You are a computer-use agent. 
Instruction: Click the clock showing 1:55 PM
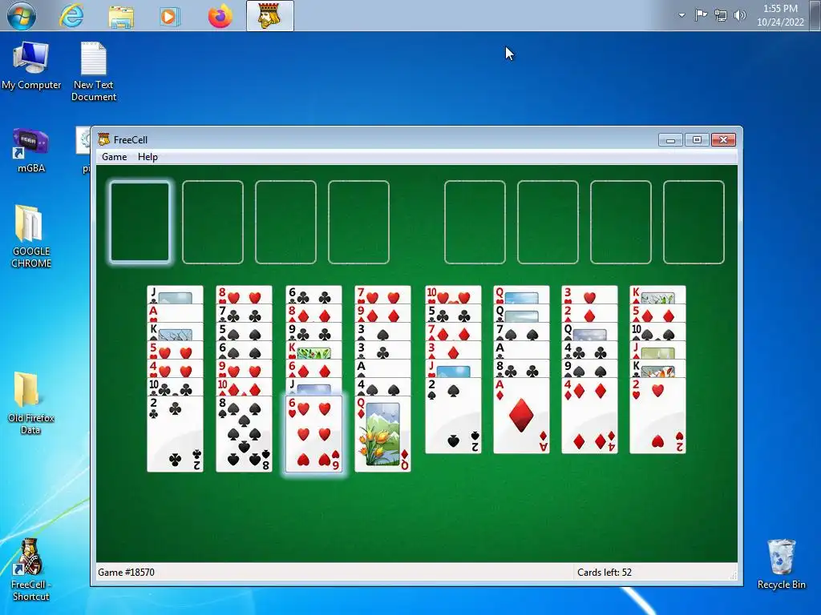point(780,15)
